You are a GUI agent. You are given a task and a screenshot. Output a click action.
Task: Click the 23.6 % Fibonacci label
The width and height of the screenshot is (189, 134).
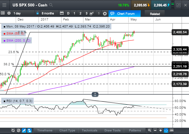click(x=13, y=52)
